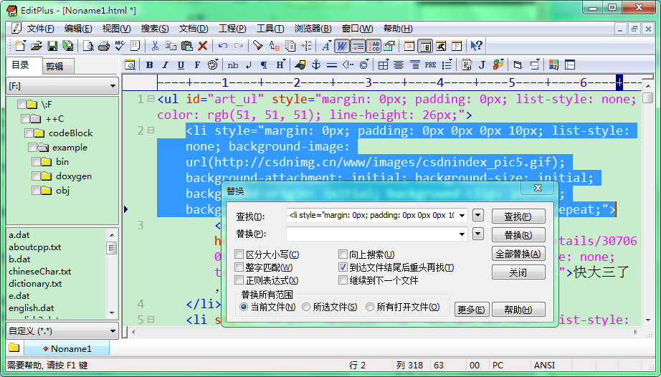Undo the last edit with the blue arrow
Viewport: 661px width, 377px height.
coord(223,45)
